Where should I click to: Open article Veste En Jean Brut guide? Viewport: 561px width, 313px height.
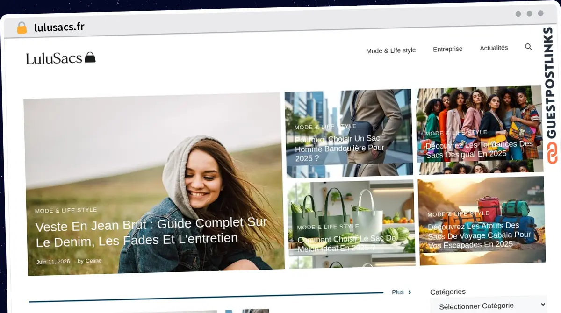coord(151,231)
